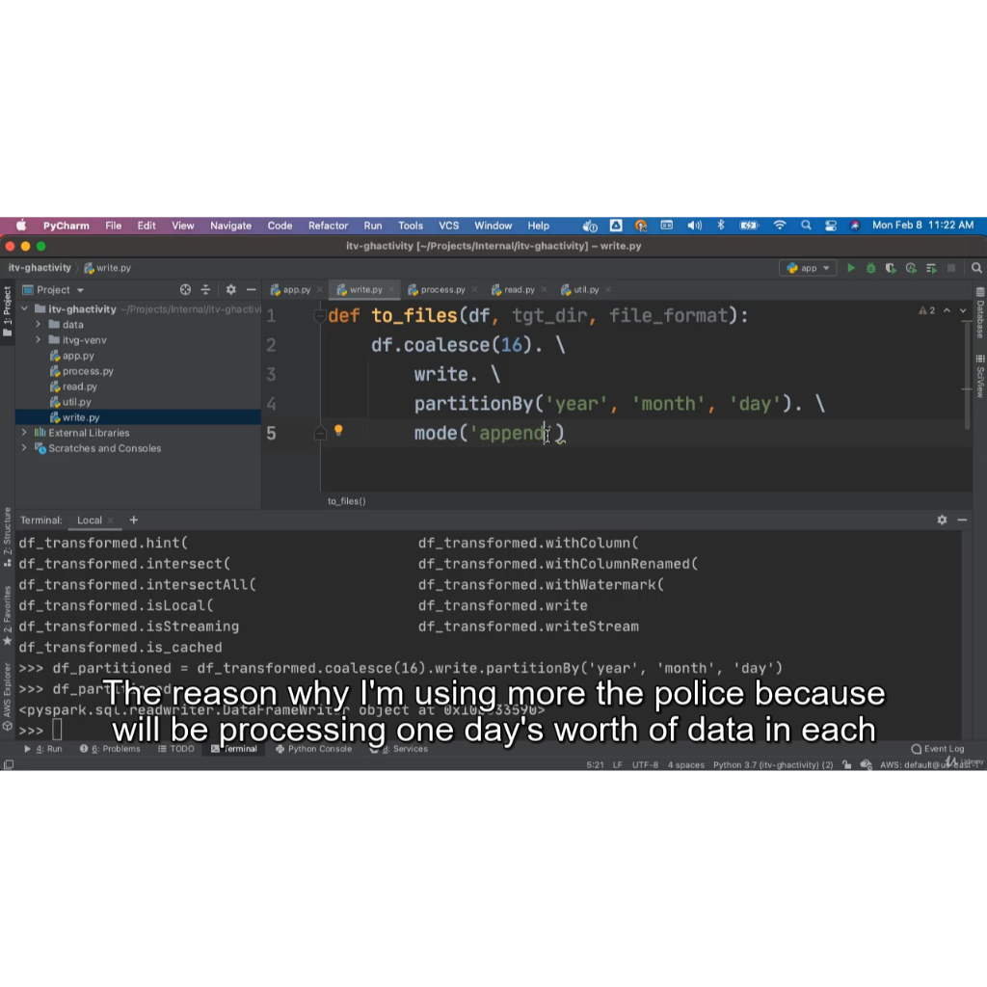Hide the Terminal panel with minus icon

[962, 520]
